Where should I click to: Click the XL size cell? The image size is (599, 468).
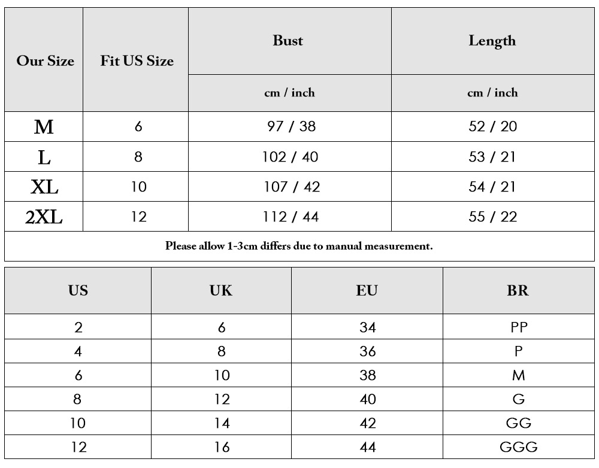pyautogui.click(x=44, y=187)
